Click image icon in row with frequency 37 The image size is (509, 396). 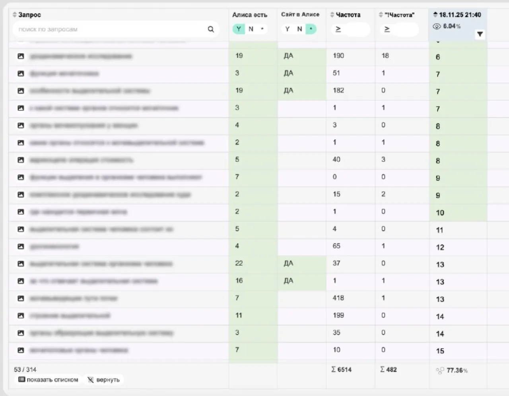coord(21,264)
